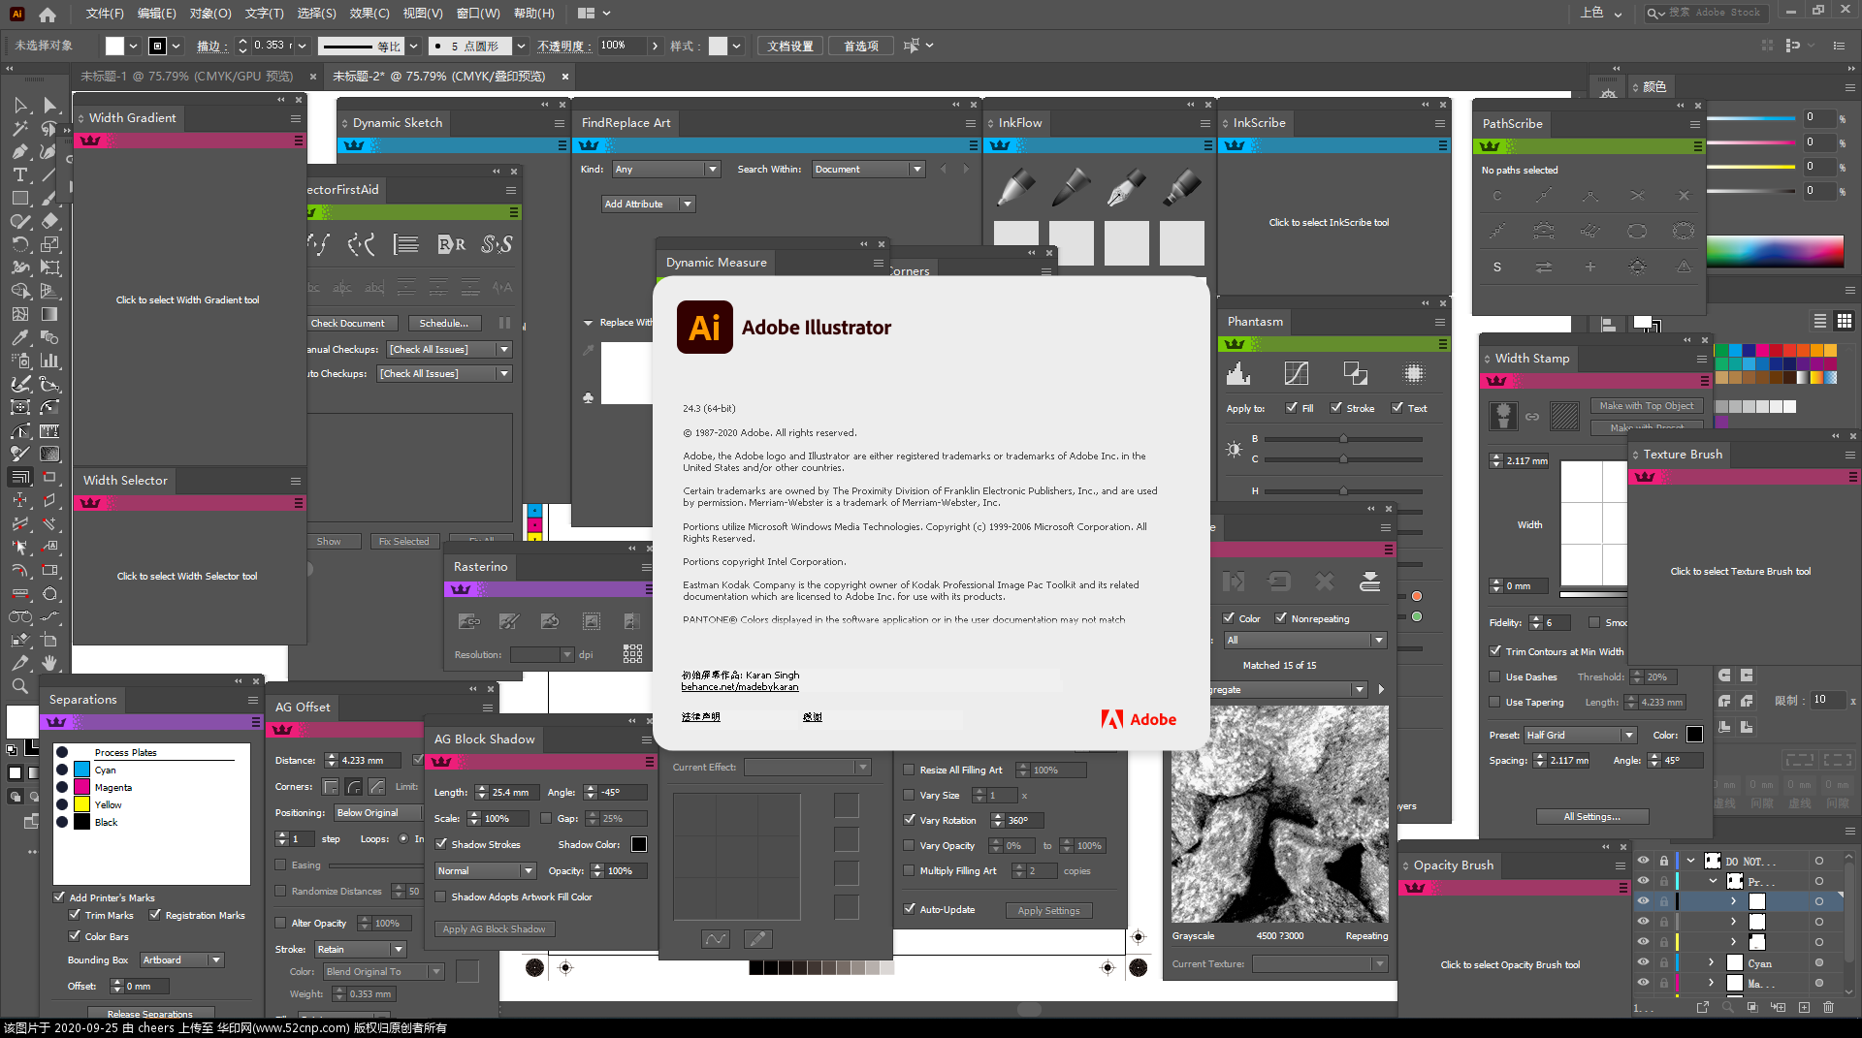Expand the Cyan layer in Layers panel
Screen dimensions: 1862x1038
click(x=1711, y=962)
